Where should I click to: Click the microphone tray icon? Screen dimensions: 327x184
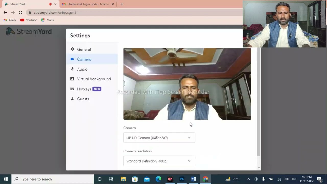click(263, 179)
